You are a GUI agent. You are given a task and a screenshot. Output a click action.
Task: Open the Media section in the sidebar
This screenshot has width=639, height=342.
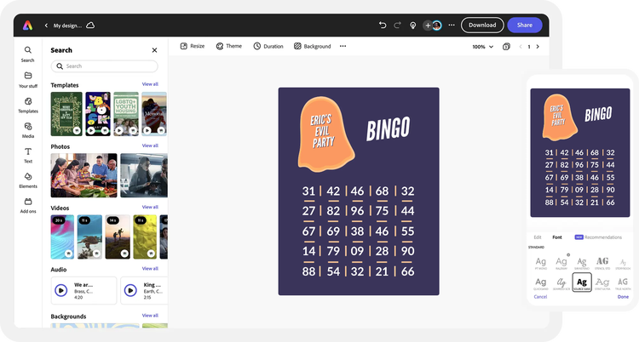tap(28, 130)
